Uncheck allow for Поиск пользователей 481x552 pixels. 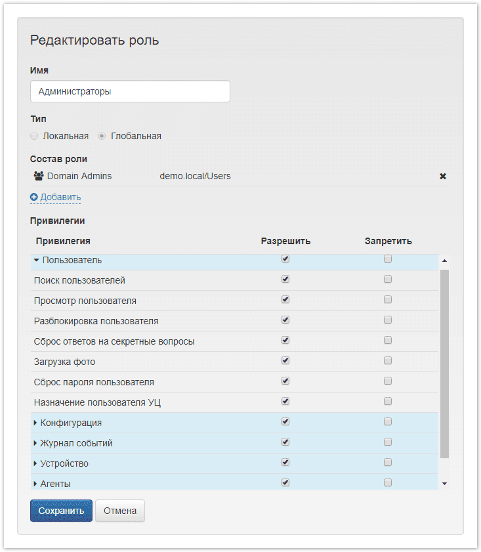point(285,280)
